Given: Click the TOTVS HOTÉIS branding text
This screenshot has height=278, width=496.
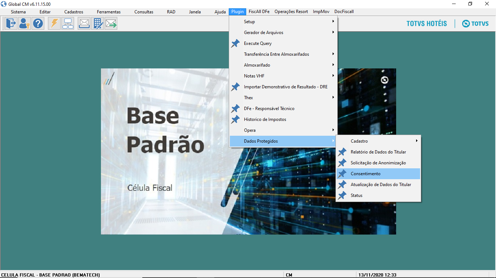Looking at the screenshot, I should (x=427, y=24).
